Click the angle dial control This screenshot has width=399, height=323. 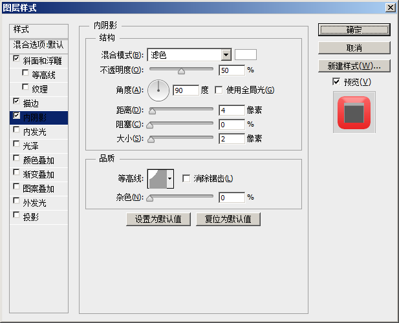158,90
